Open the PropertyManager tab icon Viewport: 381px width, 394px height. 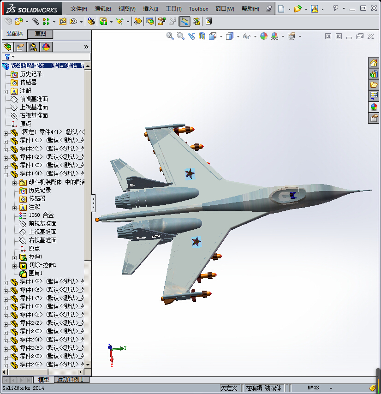coord(20,47)
